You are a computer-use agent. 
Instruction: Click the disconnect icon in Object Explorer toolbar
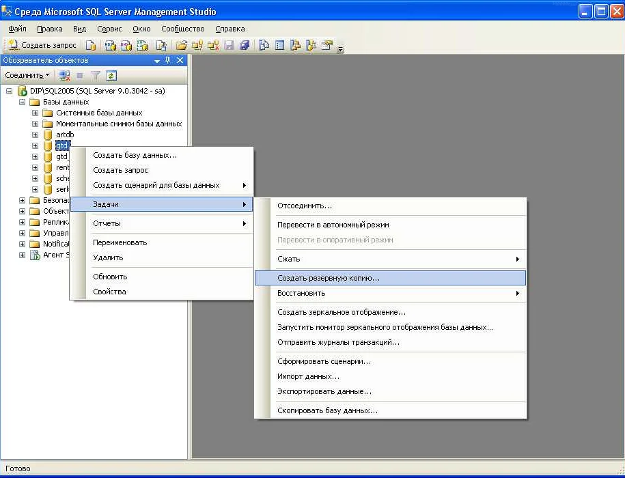(65, 75)
